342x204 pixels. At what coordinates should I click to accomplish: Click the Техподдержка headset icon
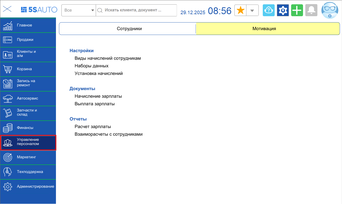(x=7, y=172)
